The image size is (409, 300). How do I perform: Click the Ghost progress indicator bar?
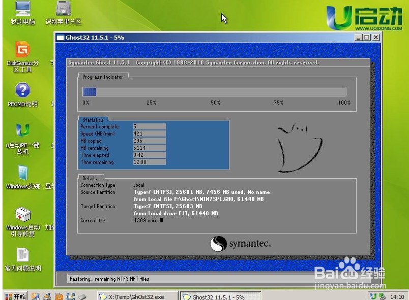(214, 91)
